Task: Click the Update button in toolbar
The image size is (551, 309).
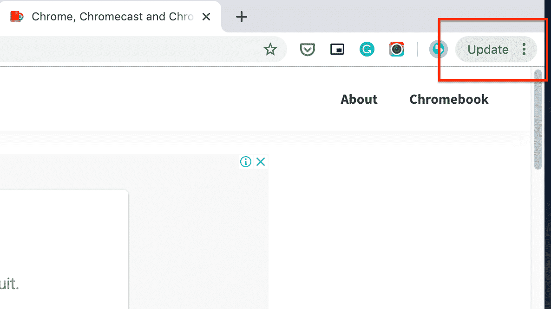Action: point(487,49)
